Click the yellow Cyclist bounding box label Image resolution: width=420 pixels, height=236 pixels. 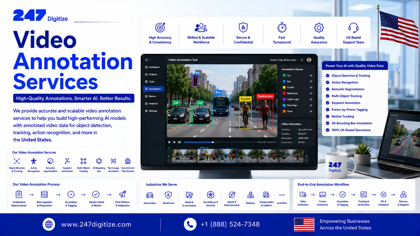pyautogui.click(x=245, y=99)
